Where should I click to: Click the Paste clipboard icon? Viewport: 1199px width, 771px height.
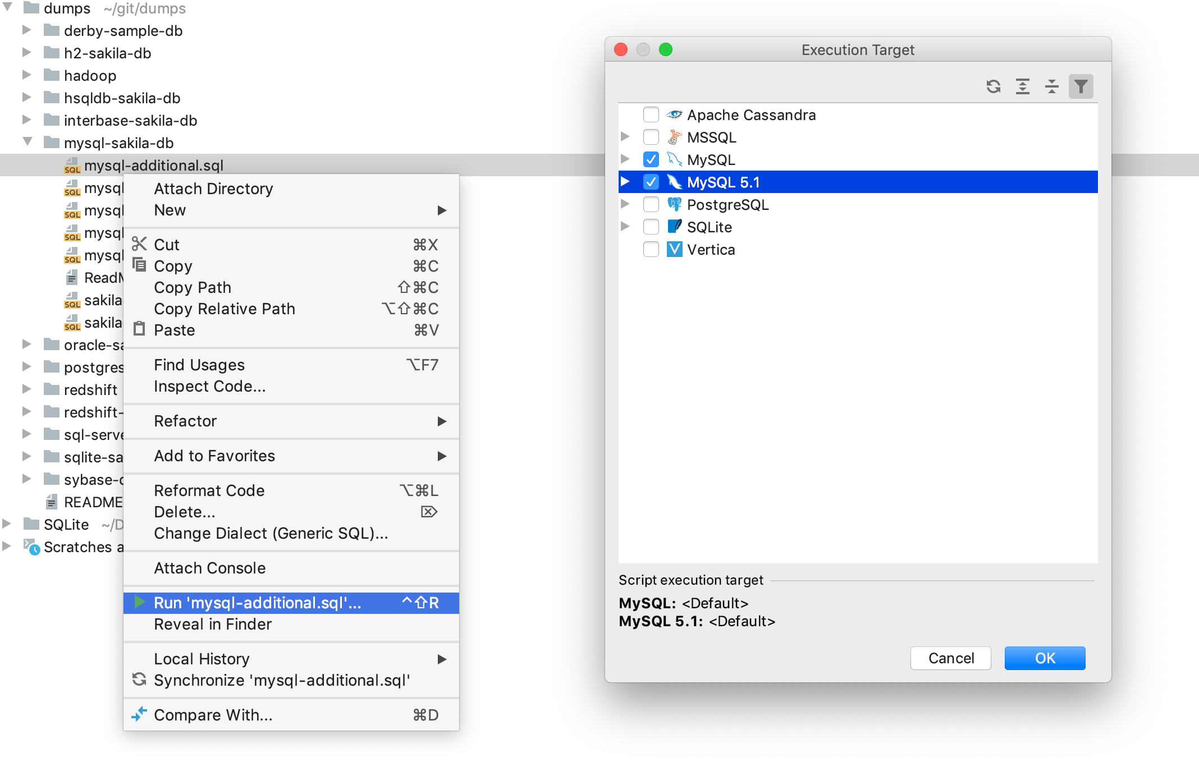point(139,329)
